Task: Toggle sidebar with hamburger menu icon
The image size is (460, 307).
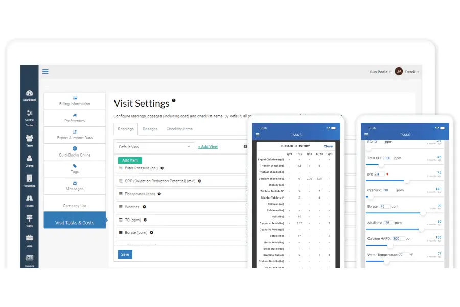Action: (45, 72)
